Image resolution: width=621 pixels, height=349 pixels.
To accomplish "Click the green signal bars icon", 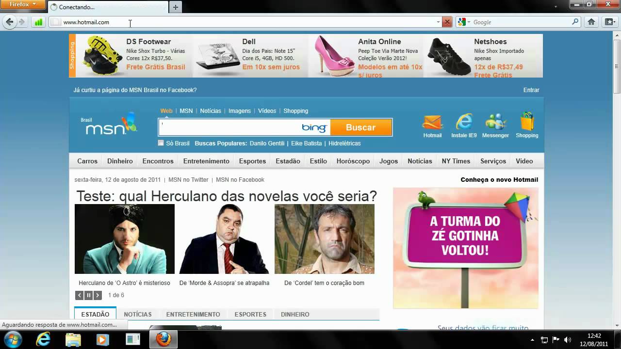I will [x=38, y=22].
